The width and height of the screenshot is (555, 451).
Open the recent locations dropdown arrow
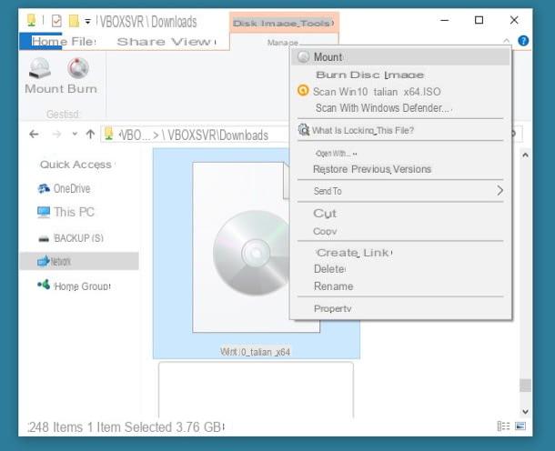point(75,134)
